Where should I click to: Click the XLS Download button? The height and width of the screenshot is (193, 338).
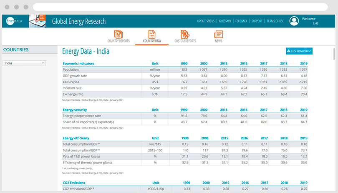[x=299, y=51]
